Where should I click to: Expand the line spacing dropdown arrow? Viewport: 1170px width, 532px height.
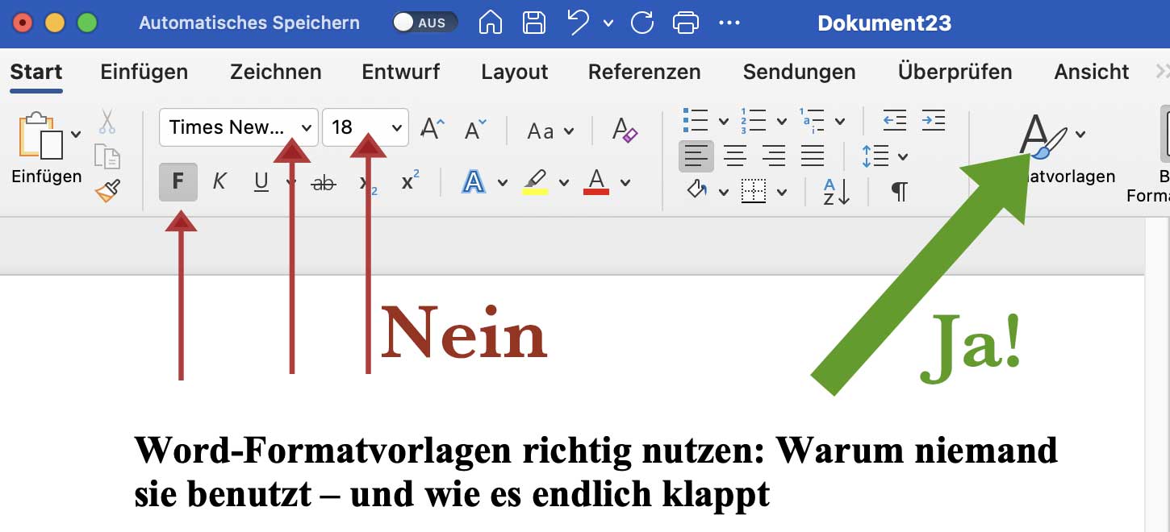point(903,156)
